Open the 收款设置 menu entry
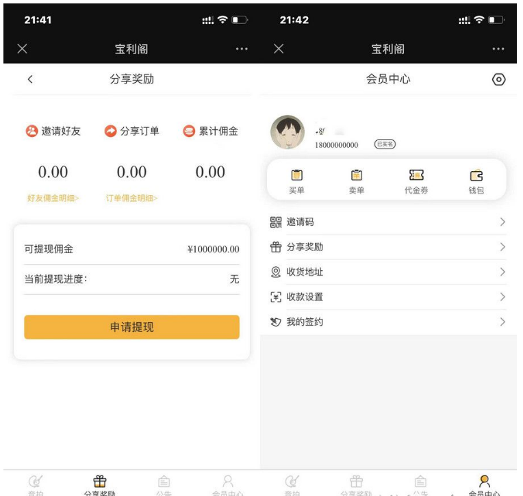The width and height of the screenshot is (523, 496). (x=305, y=297)
